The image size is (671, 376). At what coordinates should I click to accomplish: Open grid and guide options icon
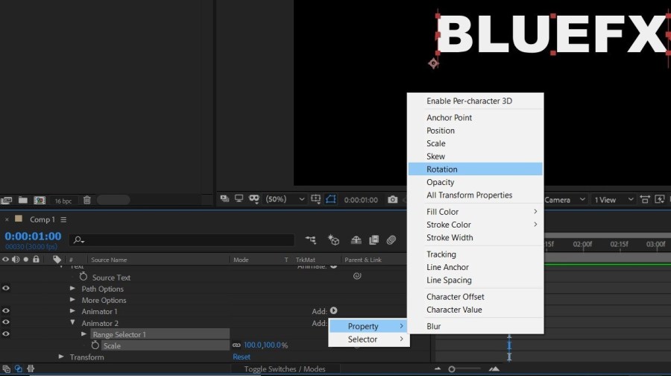315,198
